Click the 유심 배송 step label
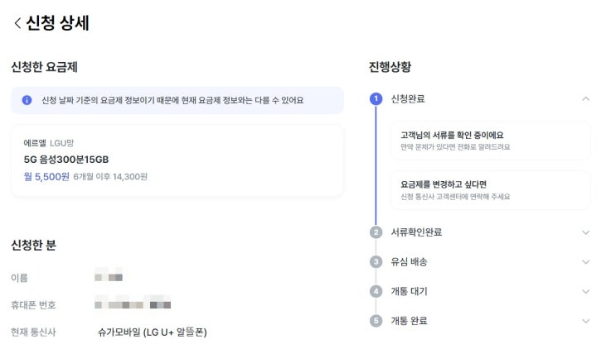 (409, 262)
